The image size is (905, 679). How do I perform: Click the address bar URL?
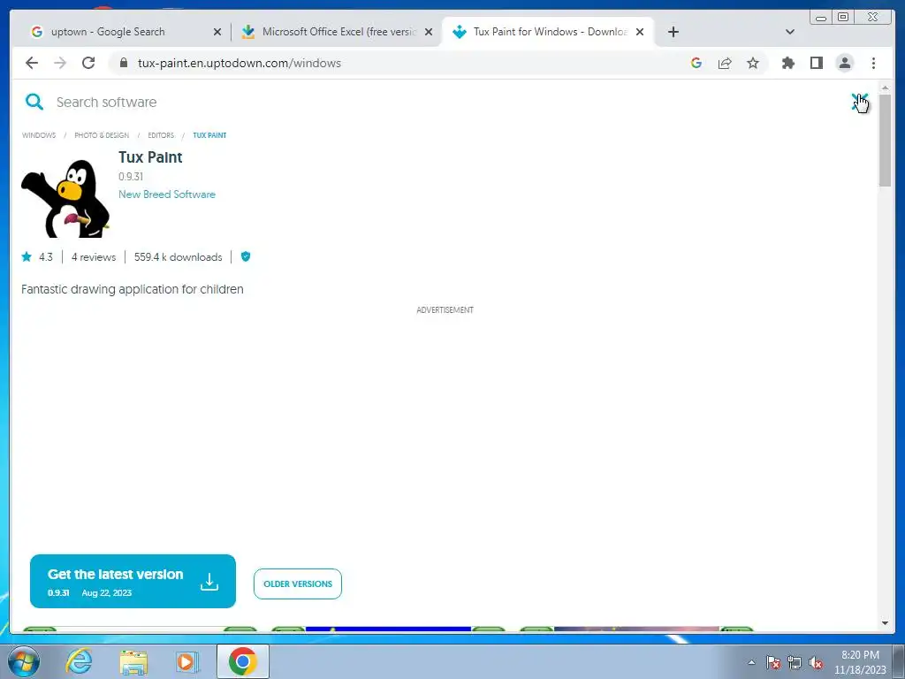[x=239, y=63]
